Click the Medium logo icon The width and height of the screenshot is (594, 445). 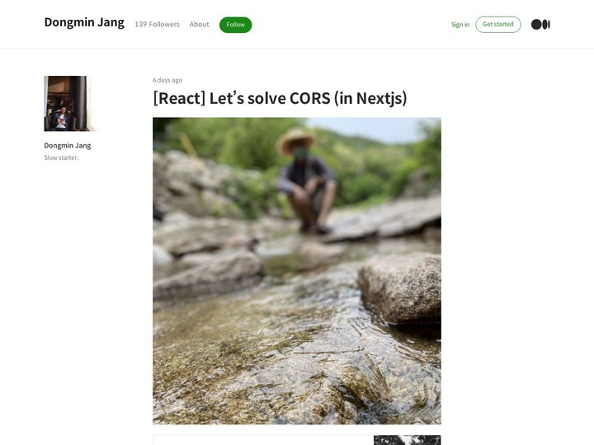540,24
